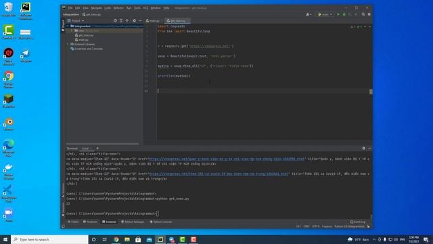
Task: Open the File menu
Action: 70,8
